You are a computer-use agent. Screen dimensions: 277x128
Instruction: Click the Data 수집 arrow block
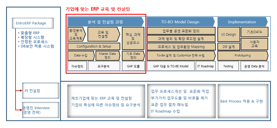tap(81, 55)
